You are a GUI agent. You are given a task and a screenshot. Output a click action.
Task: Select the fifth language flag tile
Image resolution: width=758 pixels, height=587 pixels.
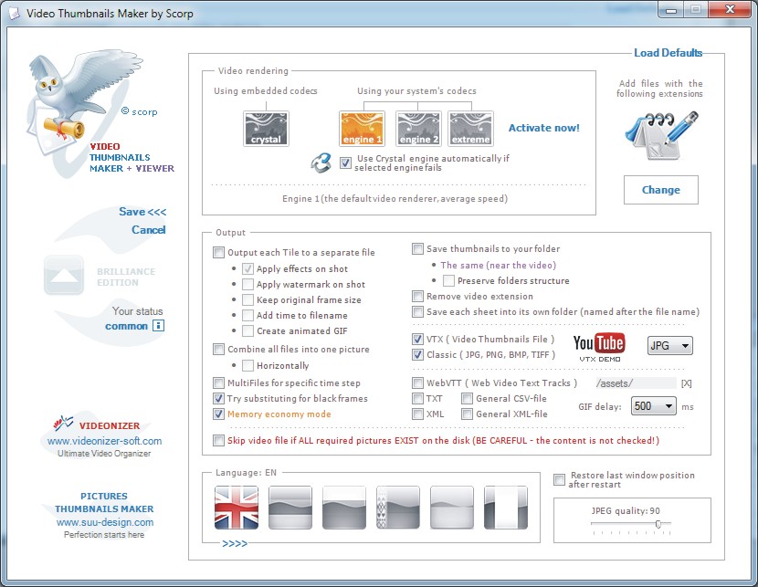pos(452,508)
